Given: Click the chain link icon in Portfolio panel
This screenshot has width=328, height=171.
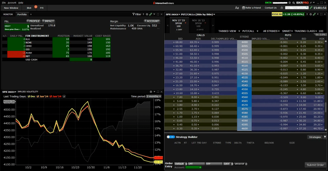Looking at the screenshot, I should point(151,14).
